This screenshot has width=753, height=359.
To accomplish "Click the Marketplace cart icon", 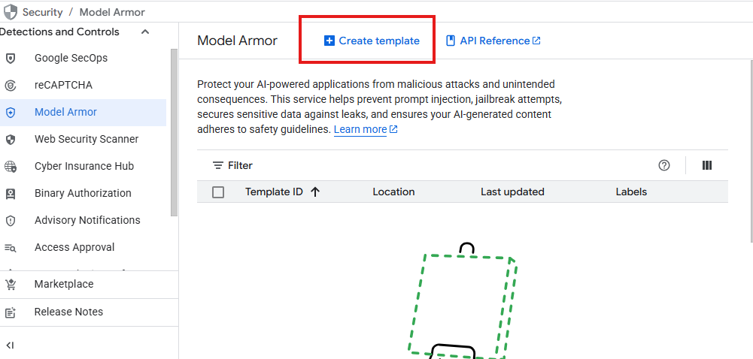I will (x=10, y=285).
